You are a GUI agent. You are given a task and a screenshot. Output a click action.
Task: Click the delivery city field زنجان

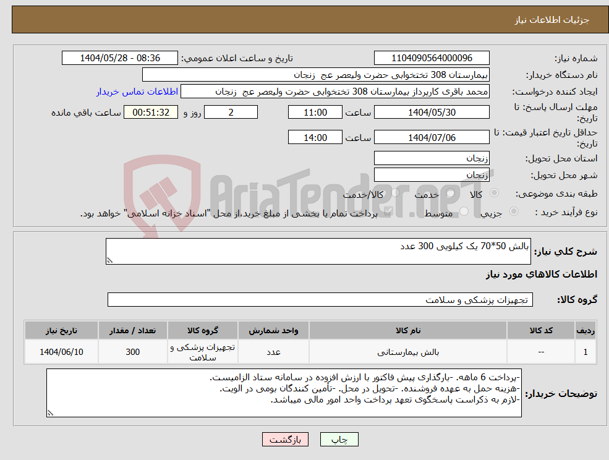pyautogui.click(x=432, y=175)
